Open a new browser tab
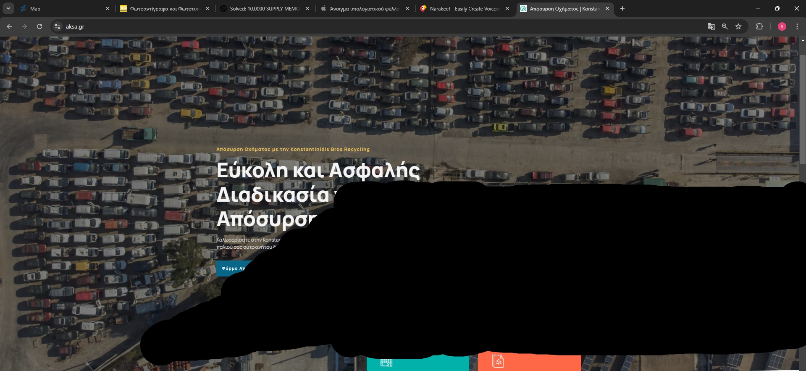The width and height of the screenshot is (806, 371). coord(622,8)
